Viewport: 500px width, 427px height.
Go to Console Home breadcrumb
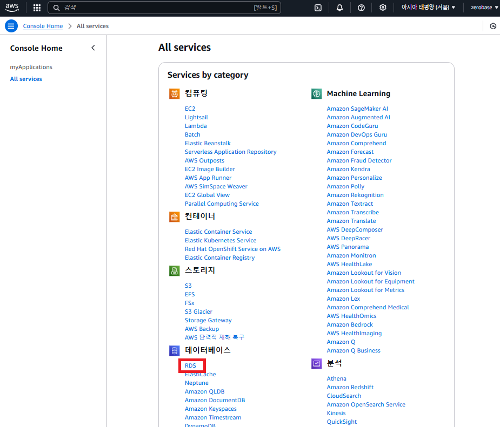(x=43, y=26)
